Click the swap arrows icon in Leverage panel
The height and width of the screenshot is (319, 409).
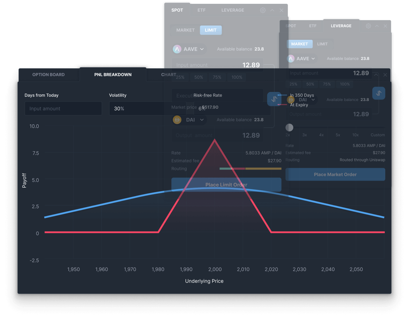[x=379, y=93]
